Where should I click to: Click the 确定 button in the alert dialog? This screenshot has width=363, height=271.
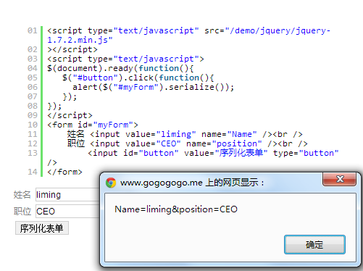click(314, 244)
